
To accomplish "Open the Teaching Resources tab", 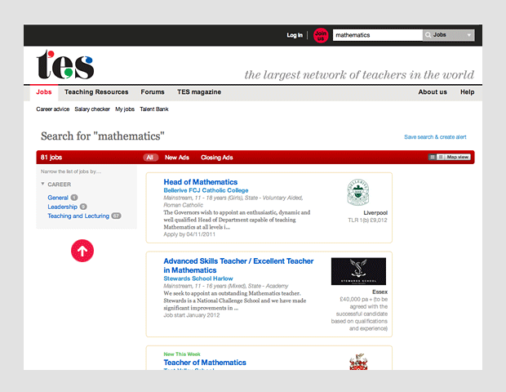I will [x=96, y=92].
